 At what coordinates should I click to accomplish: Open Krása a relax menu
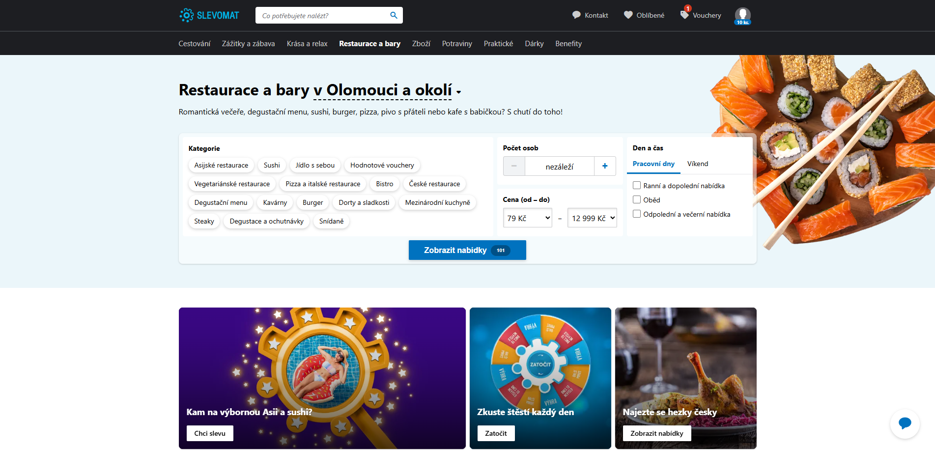pos(307,44)
